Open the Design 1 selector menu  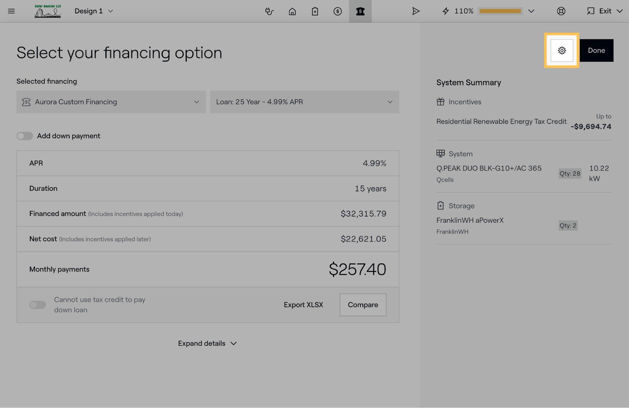pyautogui.click(x=94, y=11)
